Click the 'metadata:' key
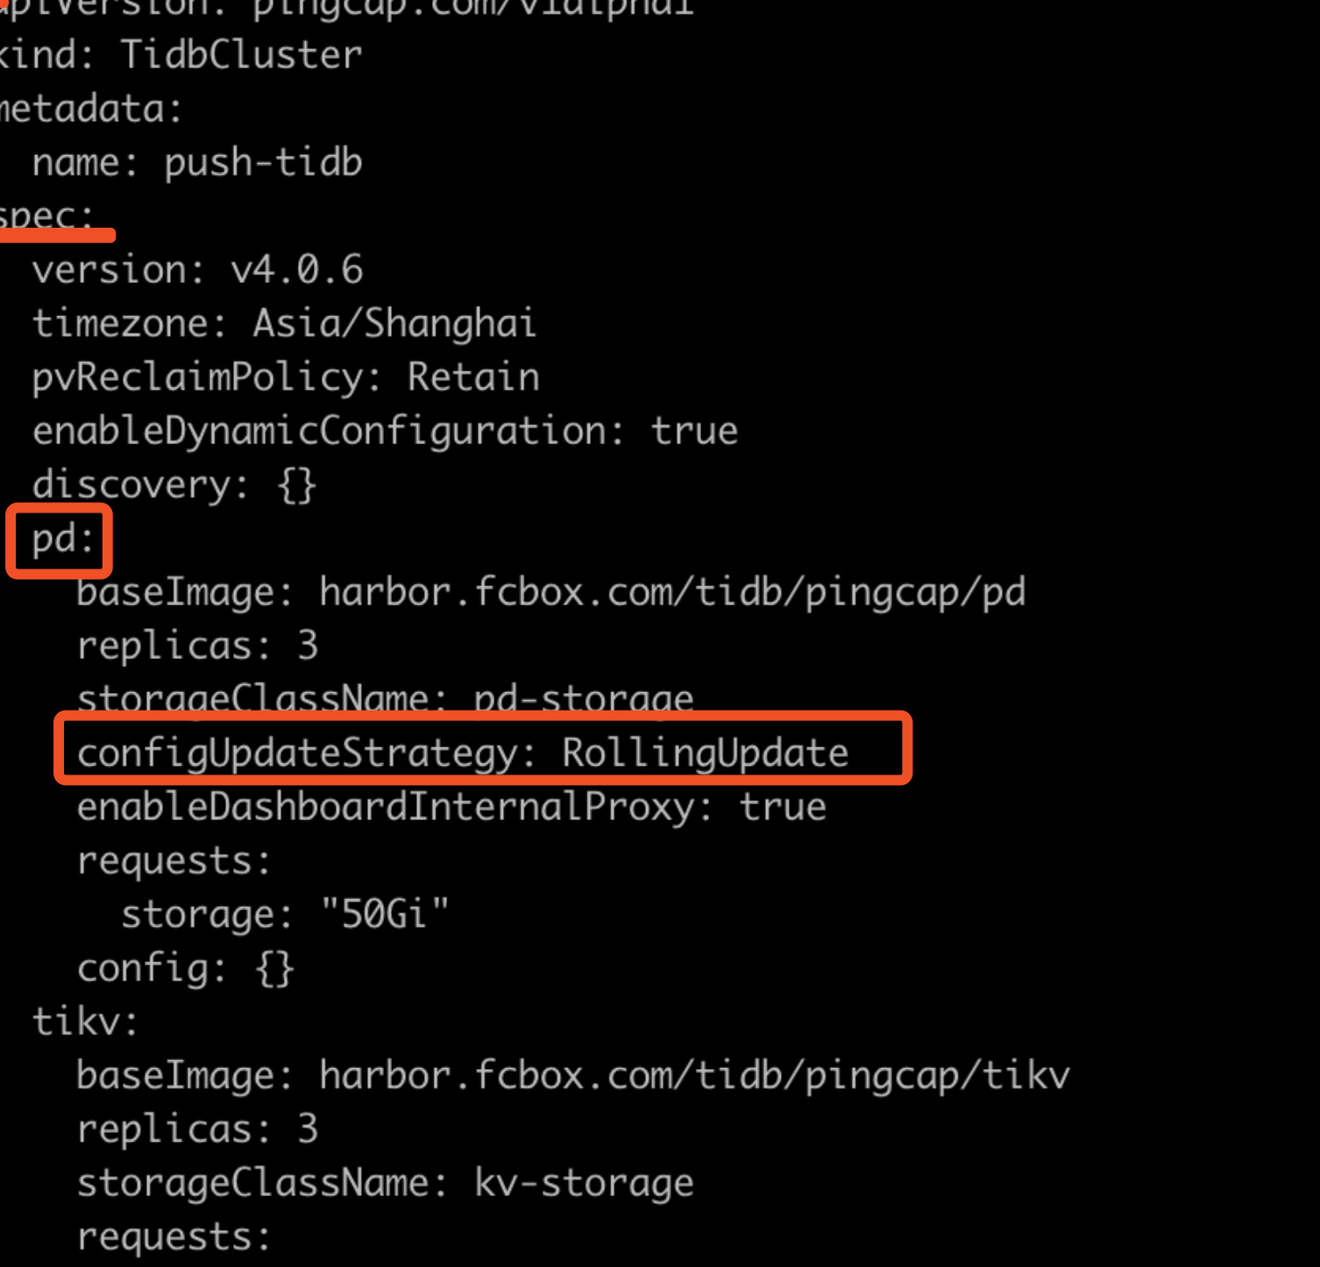Image resolution: width=1320 pixels, height=1267 pixels. (x=90, y=110)
